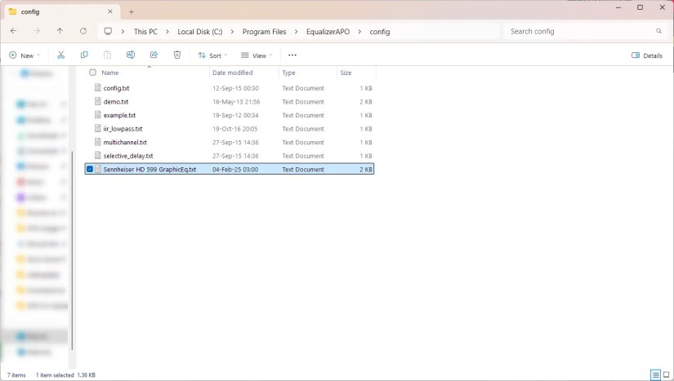Click the config.txt file icon
Viewport: 674px width, 381px height.
click(98, 88)
